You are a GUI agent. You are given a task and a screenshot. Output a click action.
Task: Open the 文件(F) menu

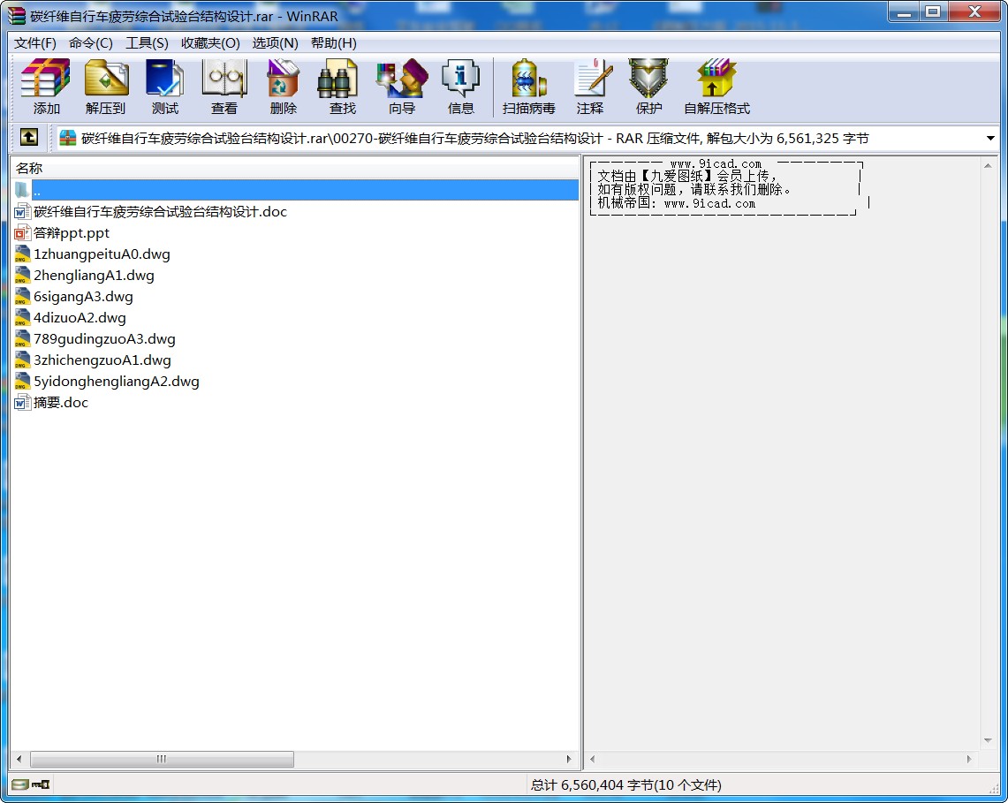(35, 43)
